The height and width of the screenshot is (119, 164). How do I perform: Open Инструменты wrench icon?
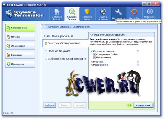click(x=118, y=12)
